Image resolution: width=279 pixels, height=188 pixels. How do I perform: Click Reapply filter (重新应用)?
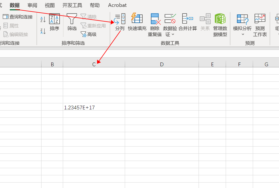[x=93, y=26]
